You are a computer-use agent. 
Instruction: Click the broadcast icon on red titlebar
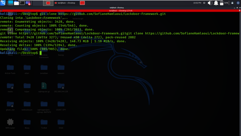pyautogui.click(x=240, y=11)
